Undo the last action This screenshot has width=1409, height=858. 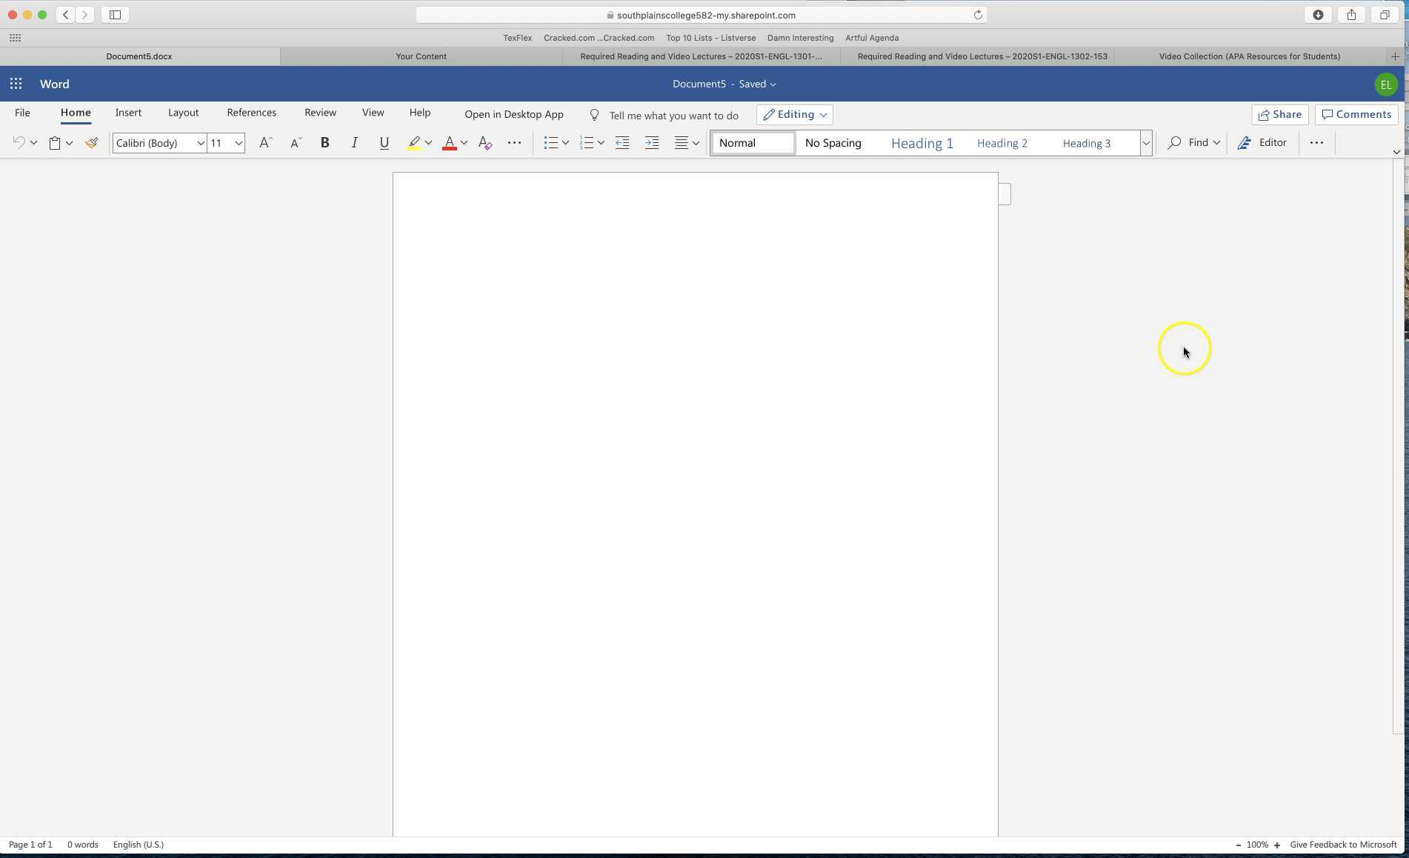pos(18,142)
